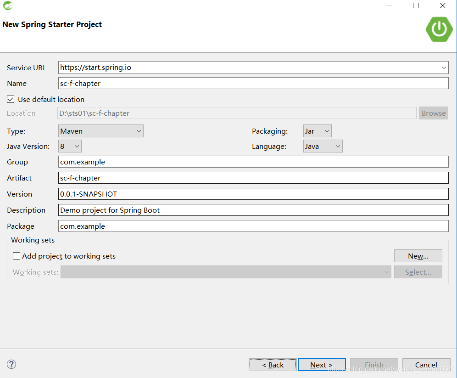
Task: Click the "Java Version:" label
Action: point(28,147)
